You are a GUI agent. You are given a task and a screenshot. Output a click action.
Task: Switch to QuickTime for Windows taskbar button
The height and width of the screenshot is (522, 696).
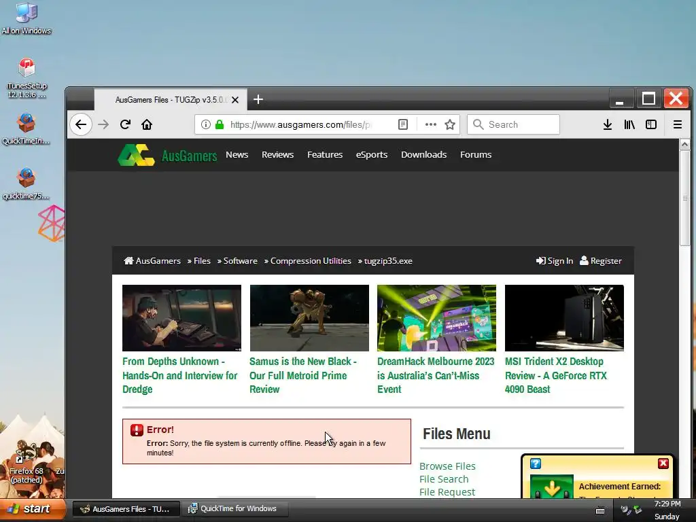tap(234, 508)
